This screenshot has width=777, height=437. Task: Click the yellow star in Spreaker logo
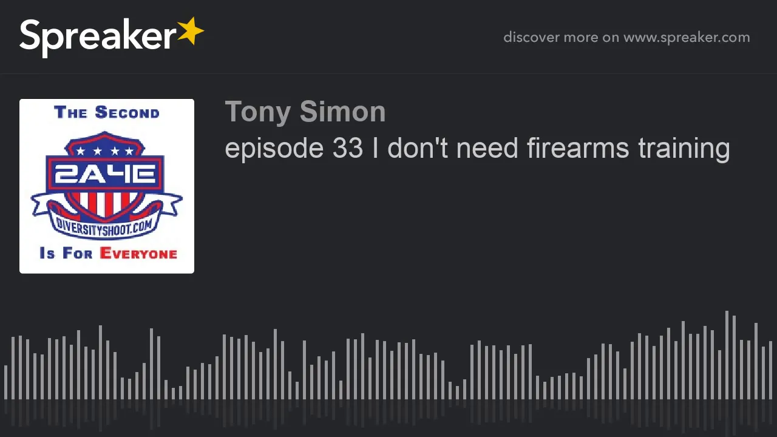point(190,32)
